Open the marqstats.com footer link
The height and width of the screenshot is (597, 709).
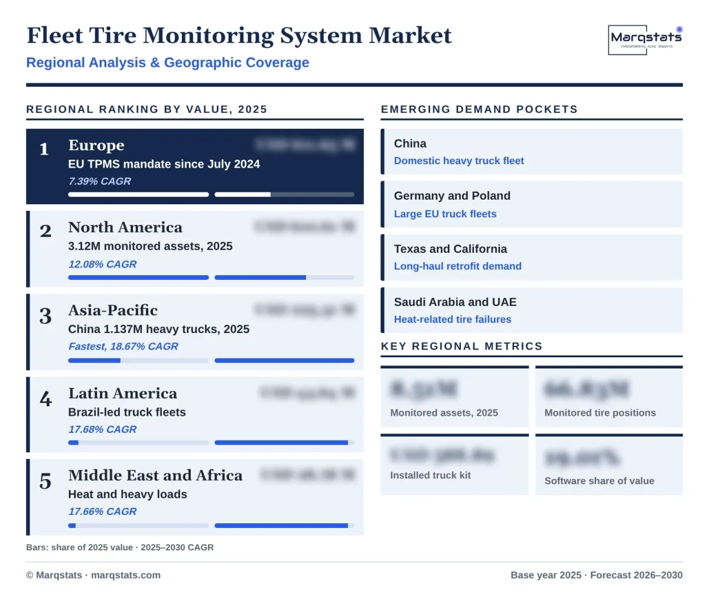click(126, 575)
